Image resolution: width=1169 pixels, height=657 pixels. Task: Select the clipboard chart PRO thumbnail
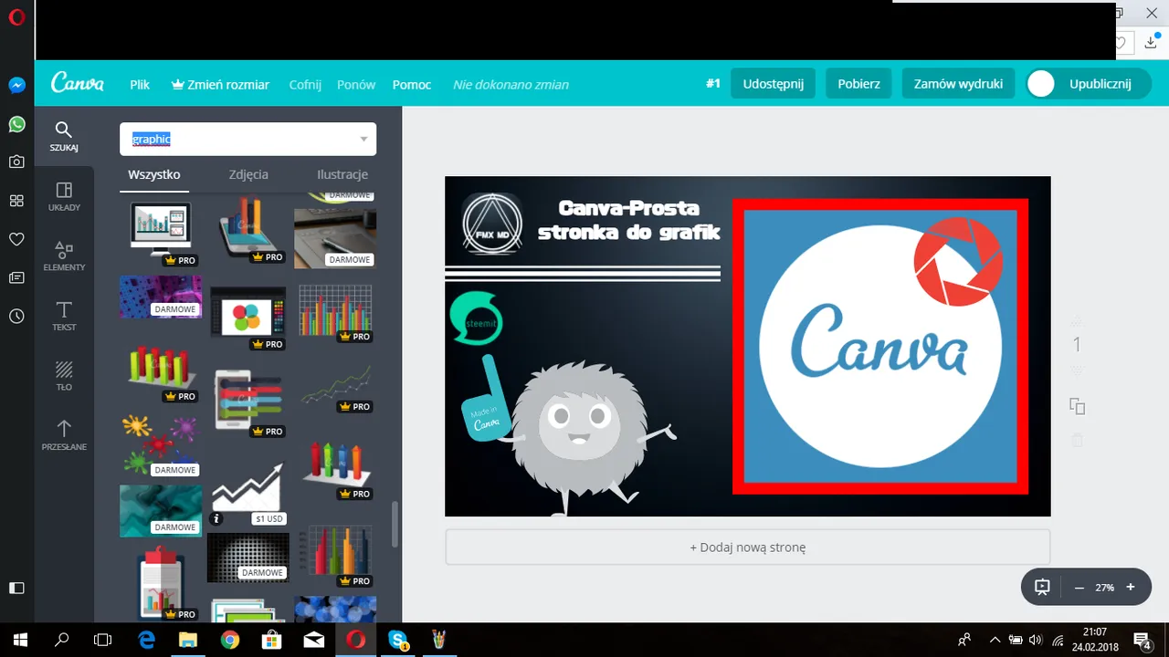pos(162,584)
